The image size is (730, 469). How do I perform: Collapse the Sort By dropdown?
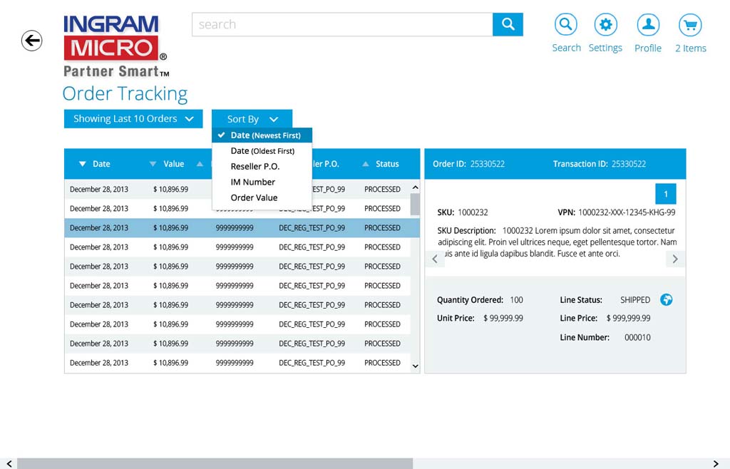pyautogui.click(x=252, y=119)
